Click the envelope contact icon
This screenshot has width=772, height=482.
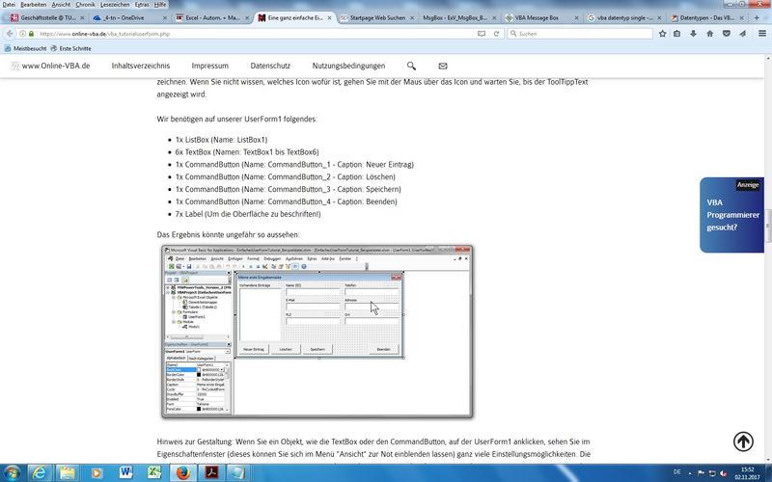[x=443, y=66]
